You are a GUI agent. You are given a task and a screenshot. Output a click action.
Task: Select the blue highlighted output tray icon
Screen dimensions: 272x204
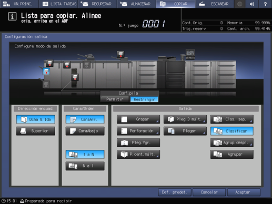point(46,72)
